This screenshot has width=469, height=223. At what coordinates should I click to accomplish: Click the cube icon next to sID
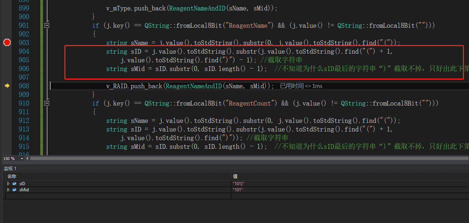tap(14, 184)
